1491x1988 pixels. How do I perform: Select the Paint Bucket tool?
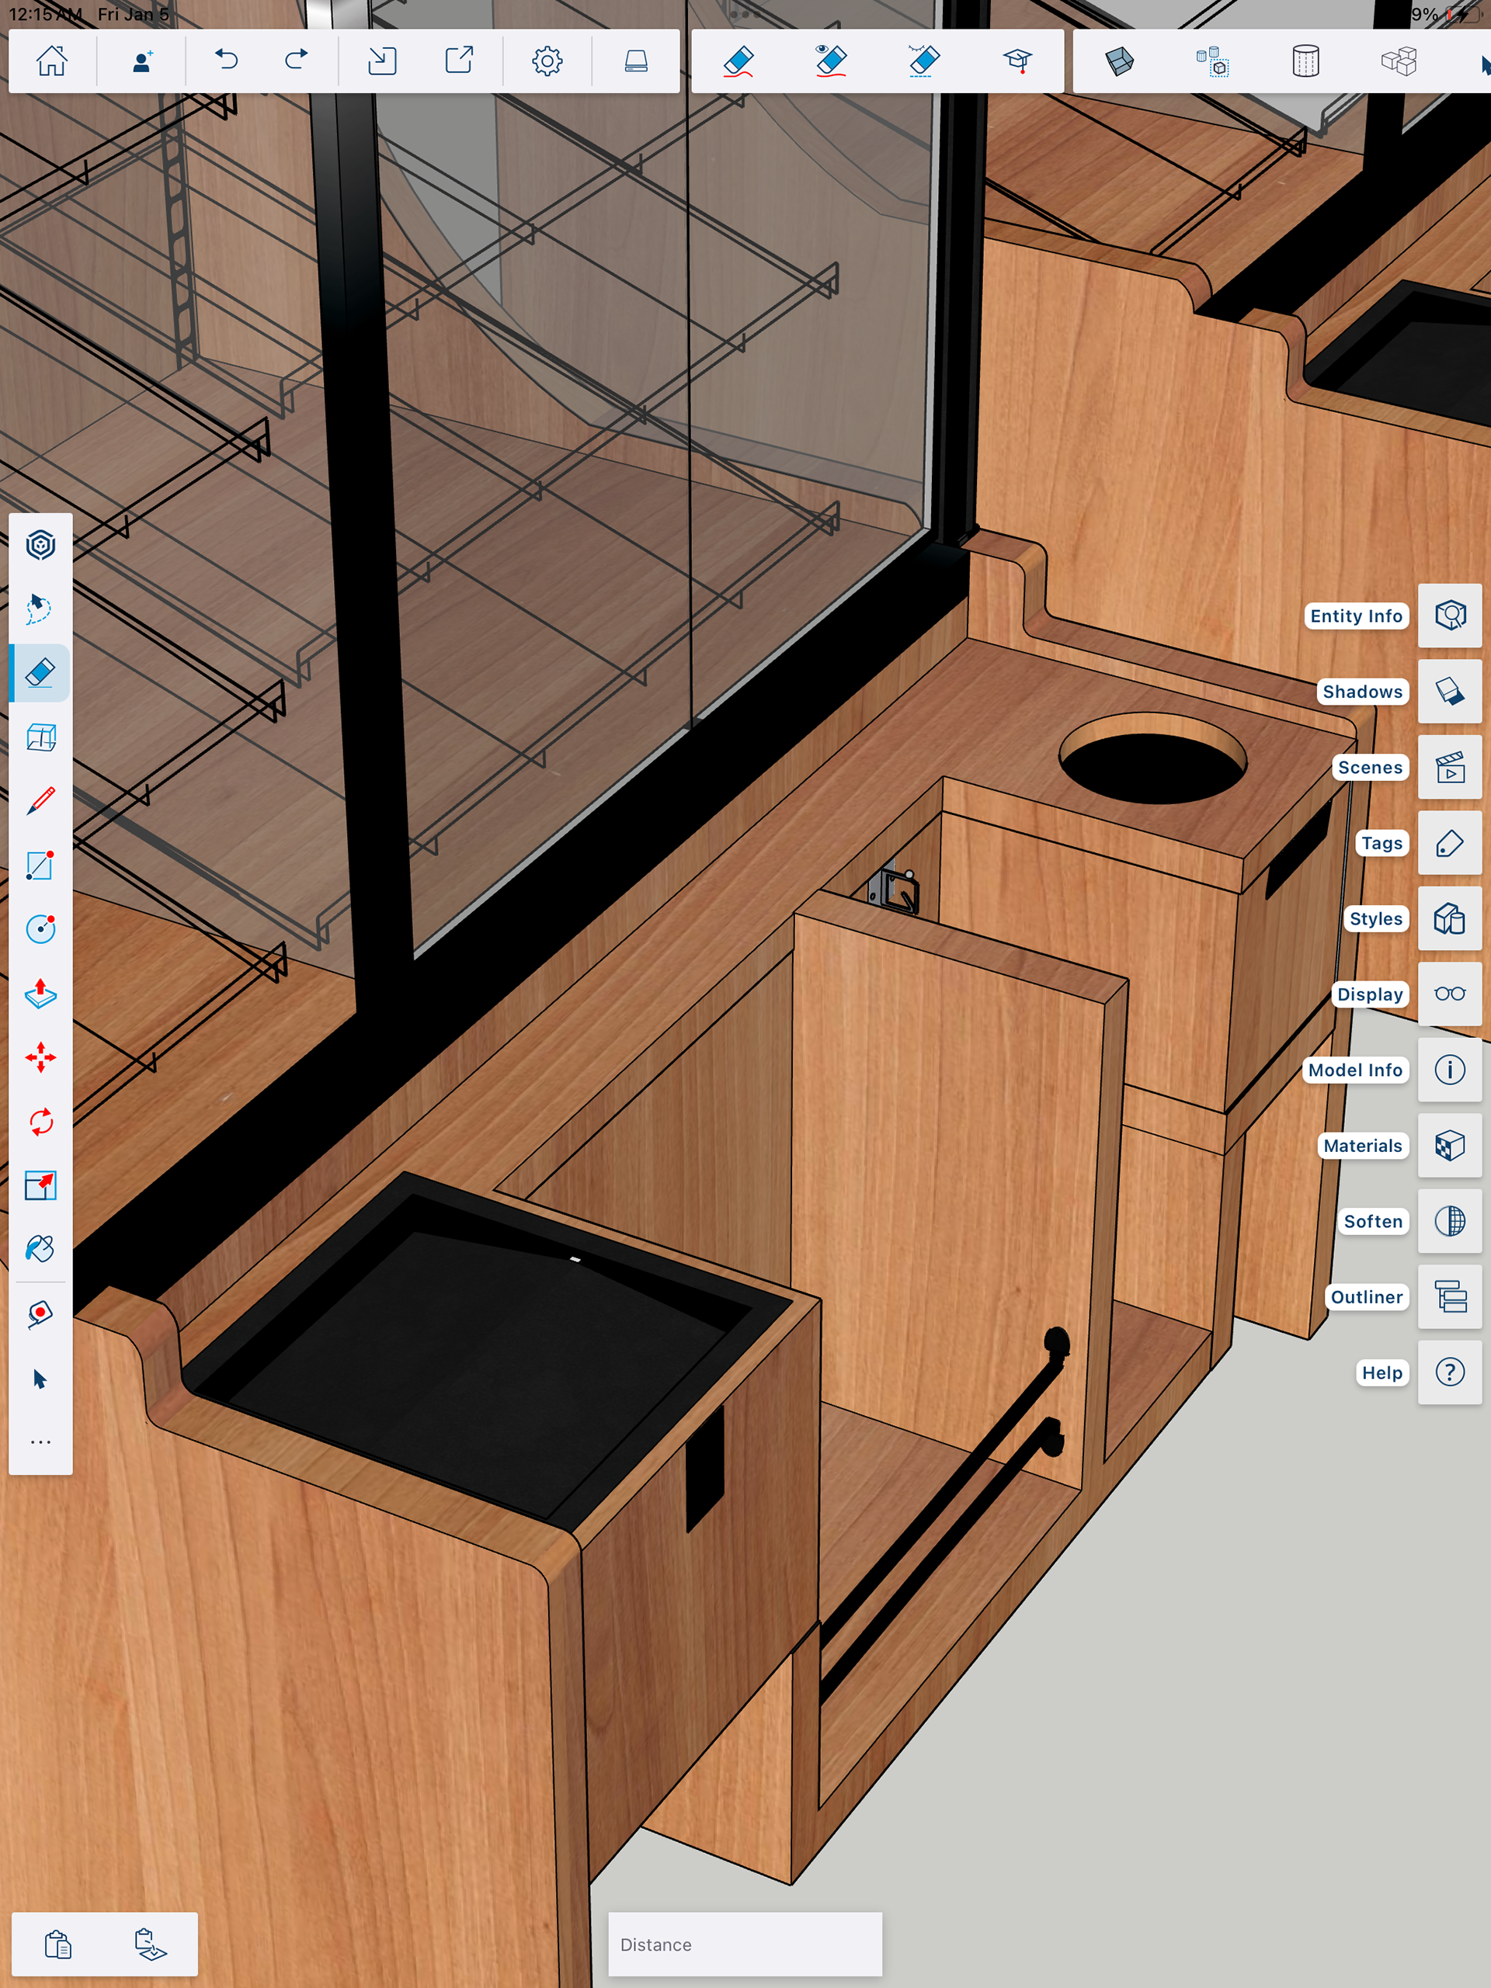(40, 1249)
